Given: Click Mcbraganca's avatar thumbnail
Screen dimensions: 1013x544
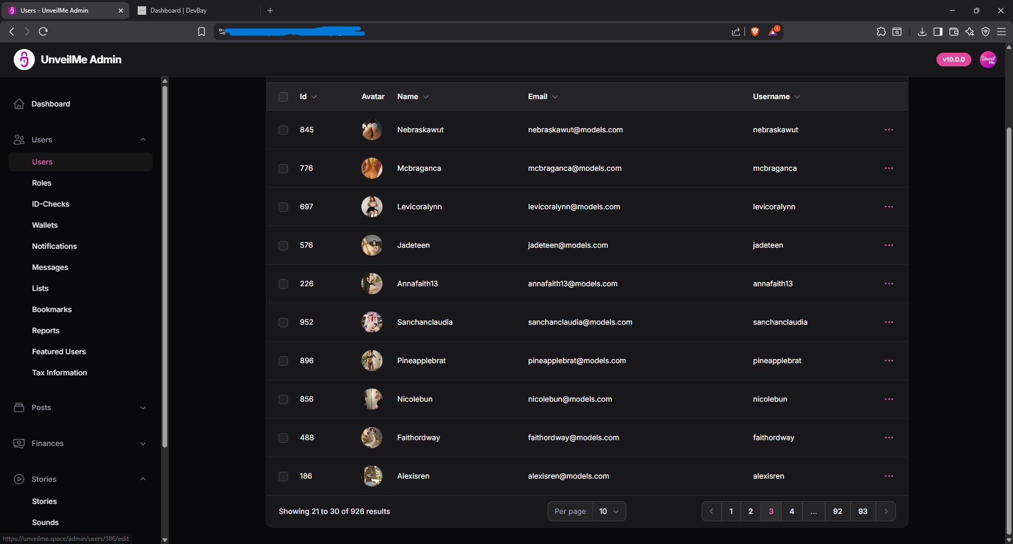Looking at the screenshot, I should coord(372,168).
